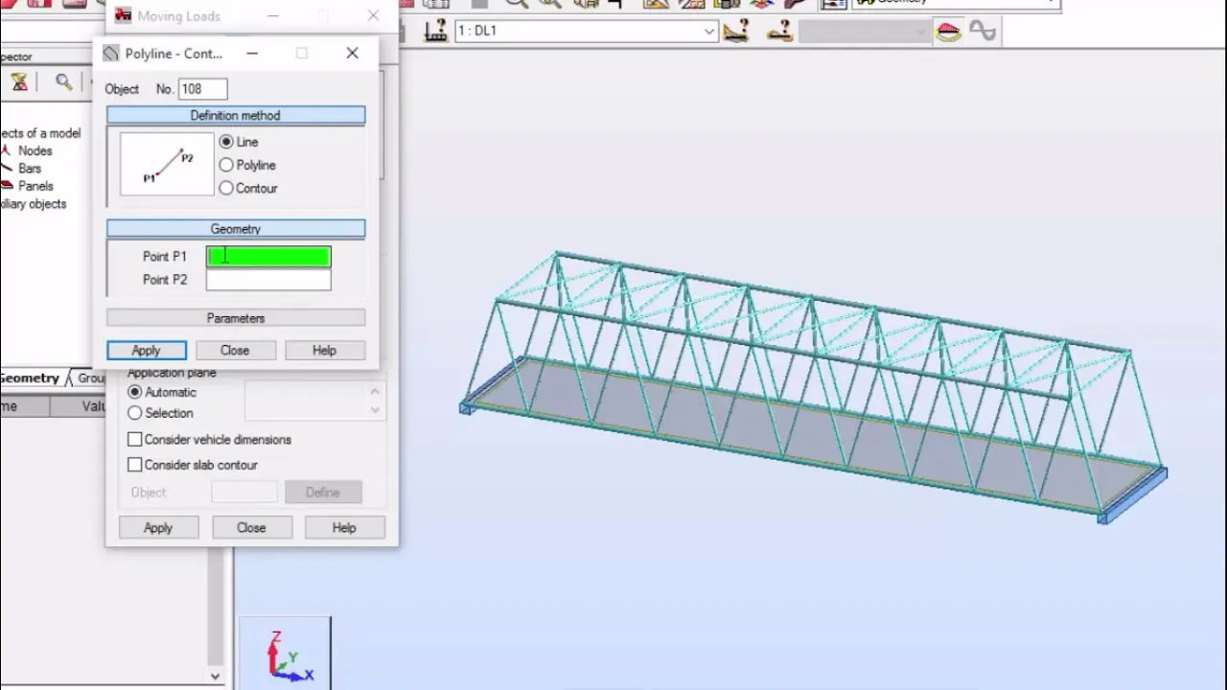The width and height of the screenshot is (1227, 690).
Task: Close the Polyline - Contour dialog with X
Action: click(x=352, y=54)
